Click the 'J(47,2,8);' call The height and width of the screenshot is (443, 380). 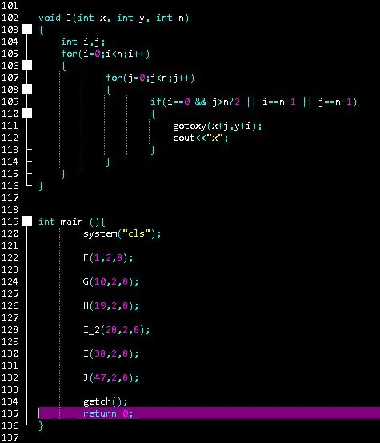click(x=111, y=378)
